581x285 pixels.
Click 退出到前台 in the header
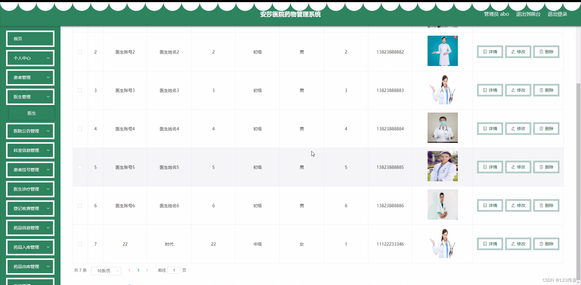528,14
